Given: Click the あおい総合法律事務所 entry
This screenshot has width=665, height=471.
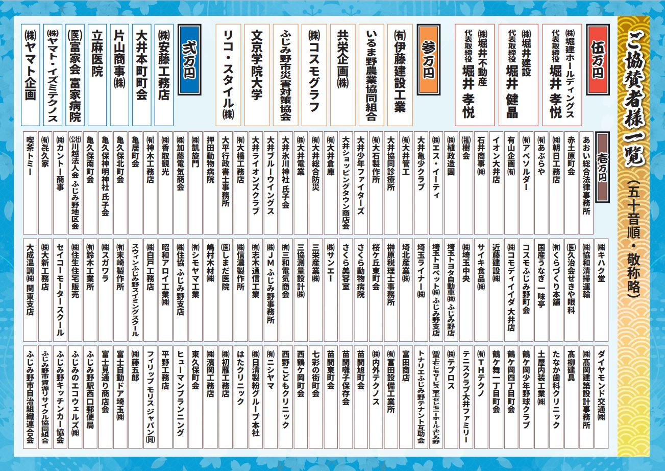Looking at the screenshot, I should click(x=586, y=180).
